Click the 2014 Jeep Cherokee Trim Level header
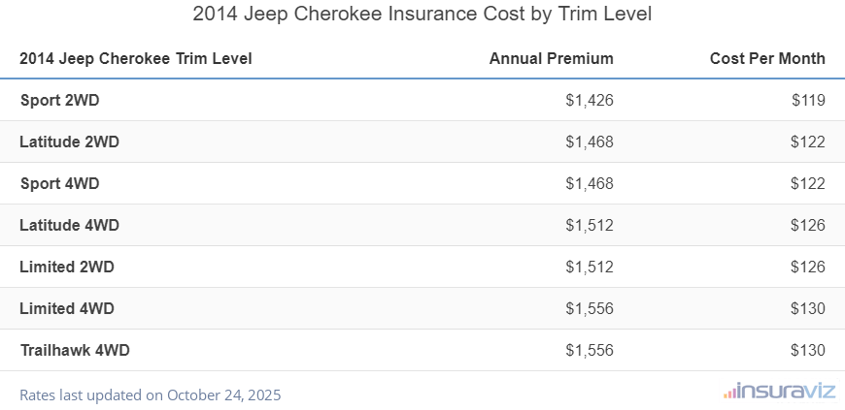This screenshot has height=410, width=845. (136, 59)
